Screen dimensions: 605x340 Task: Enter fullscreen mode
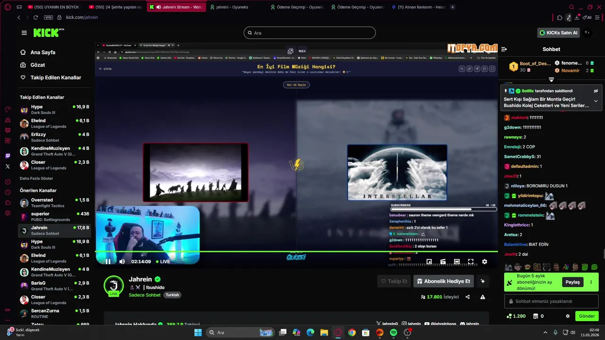pos(471,262)
